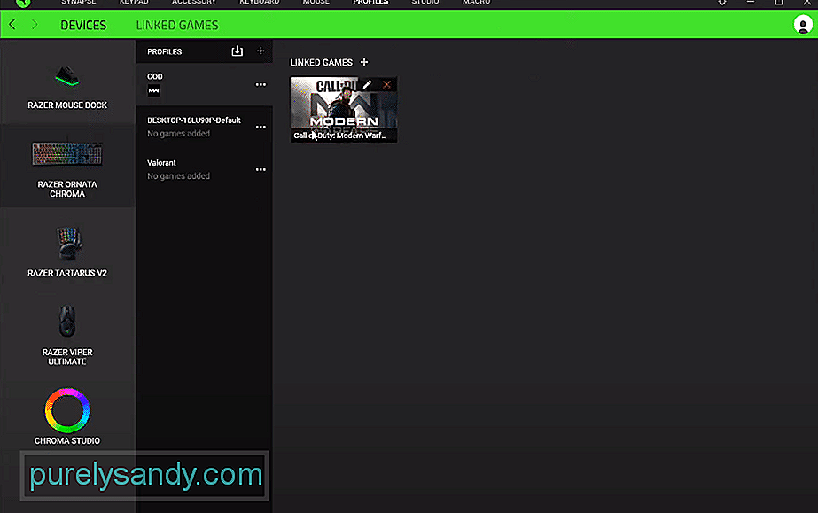Edit the Call of Duty linked game
The width and height of the screenshot is (818, 513).
367,84
